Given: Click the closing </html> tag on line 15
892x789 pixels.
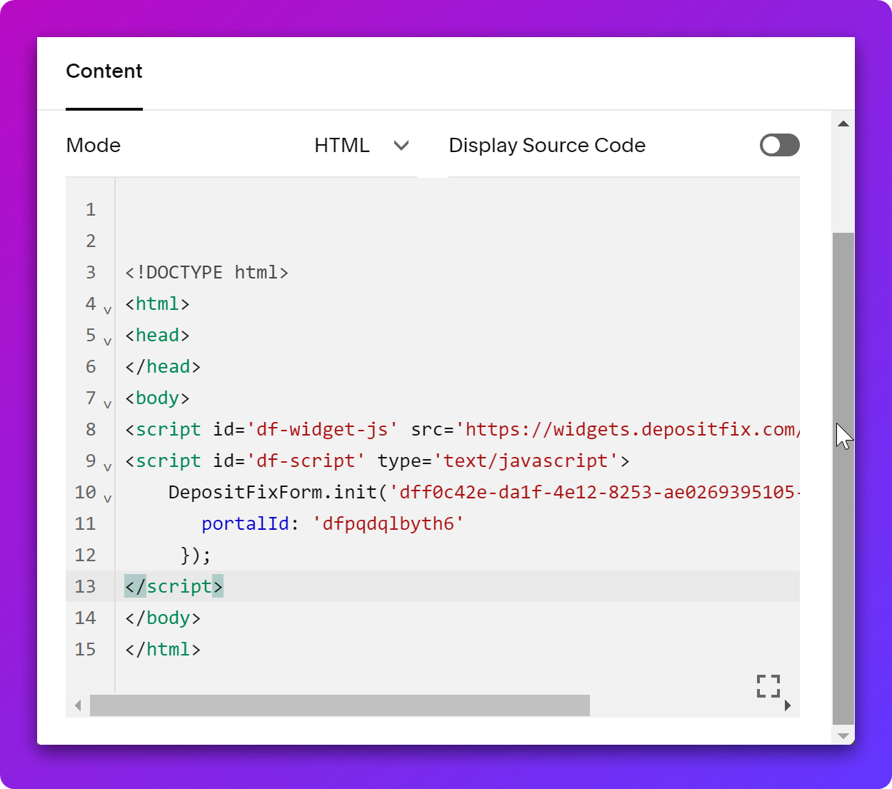Looking at the screenshot, I should click(x=163, y=649).
